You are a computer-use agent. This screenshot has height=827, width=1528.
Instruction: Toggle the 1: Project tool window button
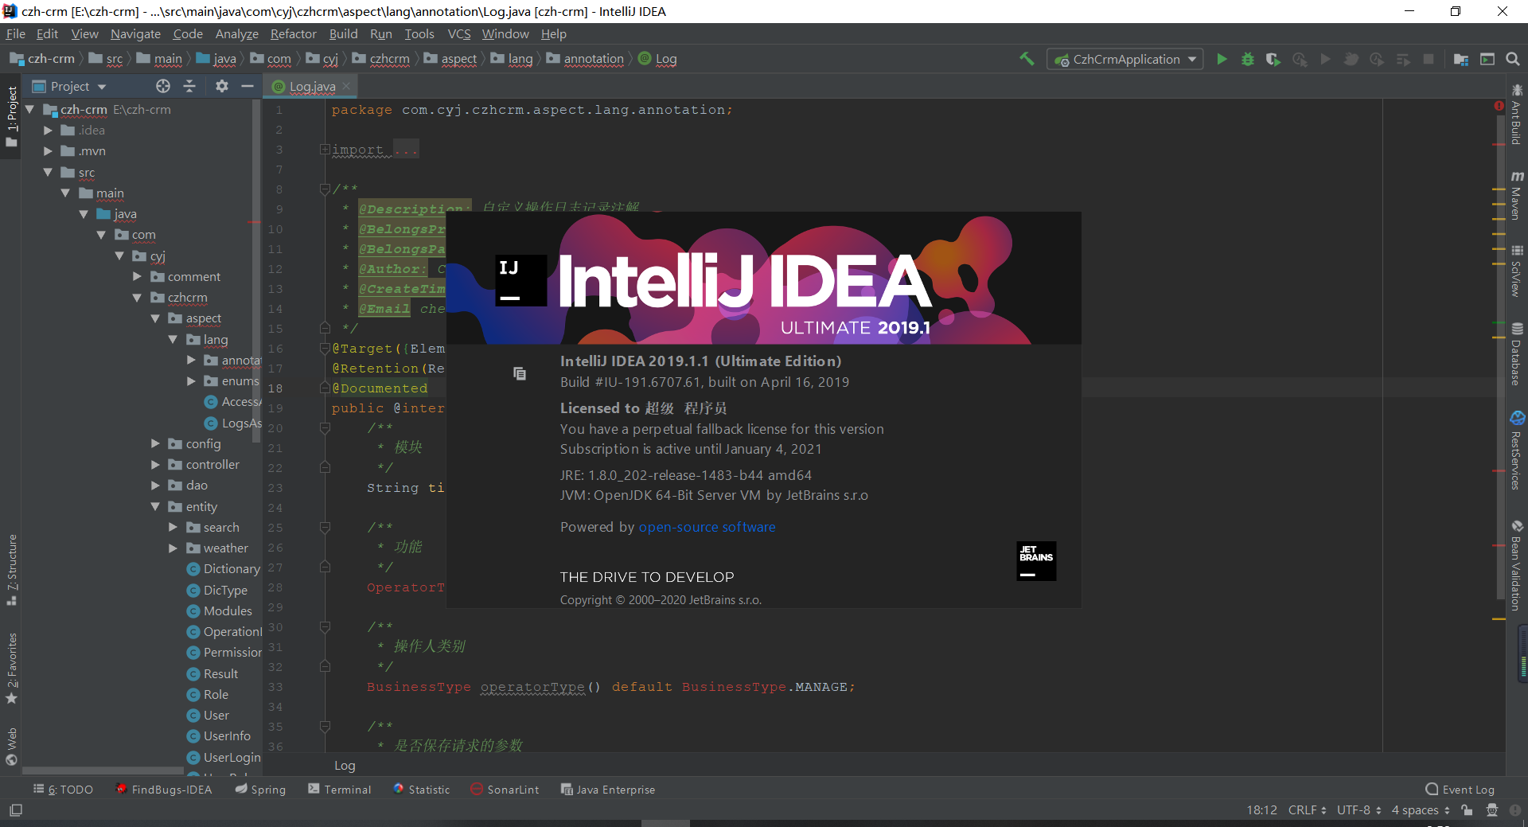(12, 117)
